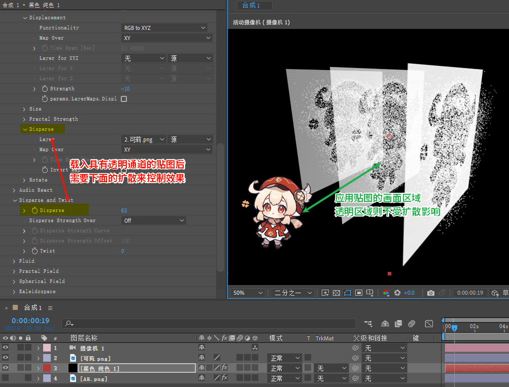The height and width of the screenshot is (387, 509).
Task: Click params.LayerMaps.Displ stopwatch icon
Action: [x=45, y=98]
